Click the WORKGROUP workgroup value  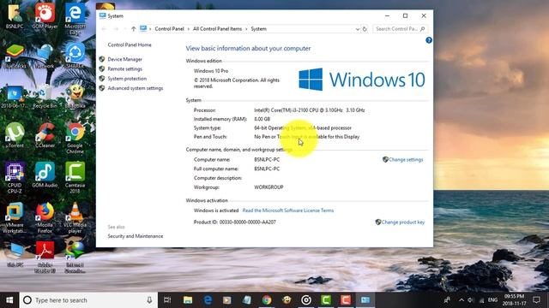pos(268,187)
